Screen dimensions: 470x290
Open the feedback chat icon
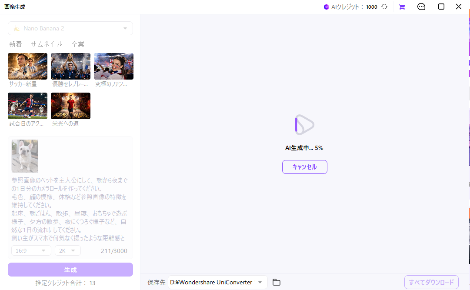[421, 7]
